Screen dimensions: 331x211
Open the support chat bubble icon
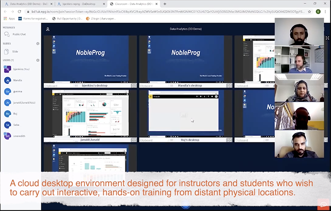(x=323, y=204)
